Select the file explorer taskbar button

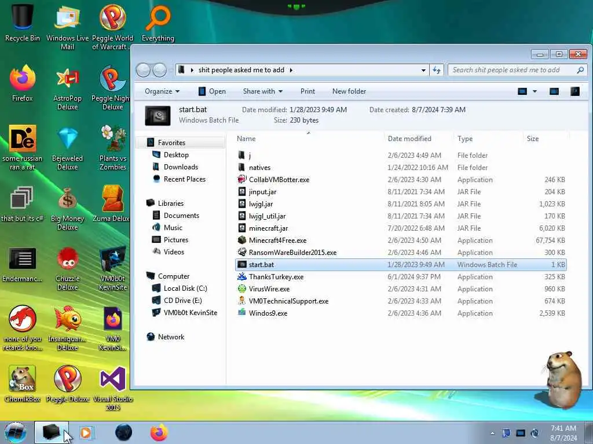[x=52, y=432]
